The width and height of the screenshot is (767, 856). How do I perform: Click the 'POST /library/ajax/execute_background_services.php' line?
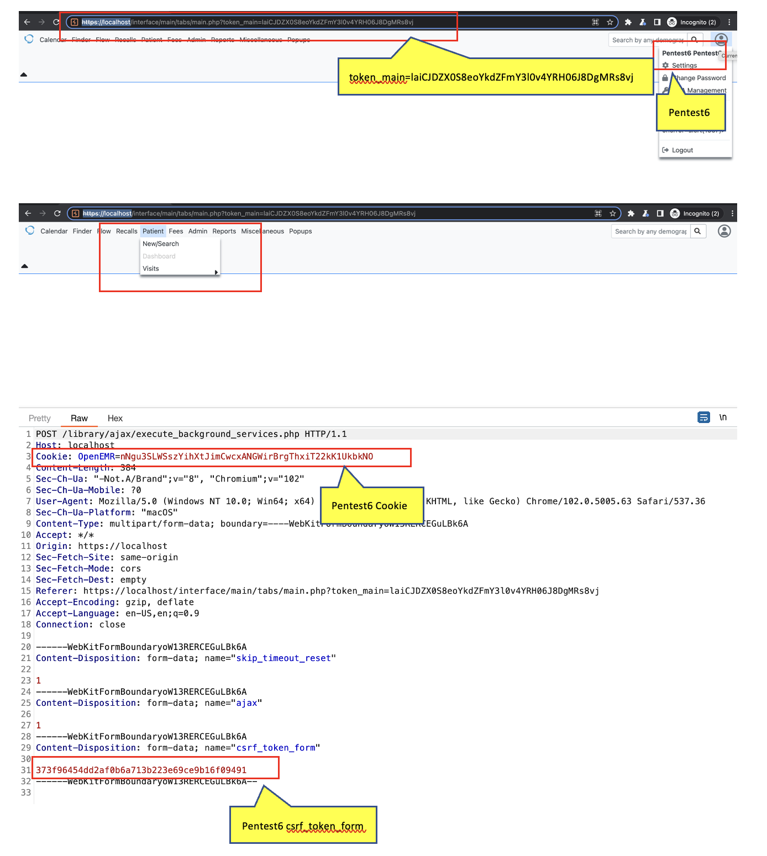click(191, 434)
